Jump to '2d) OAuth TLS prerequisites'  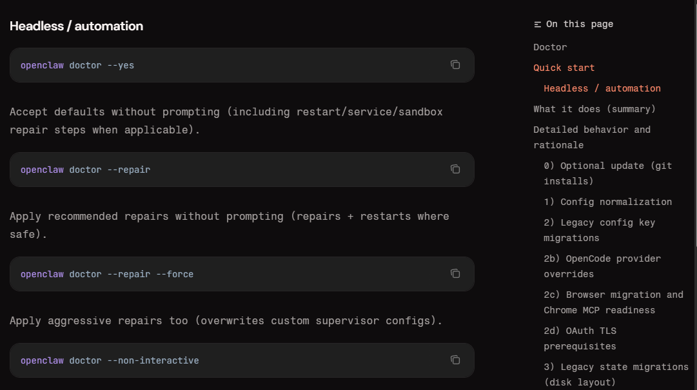pyautogui.click(x=580, y=338)
